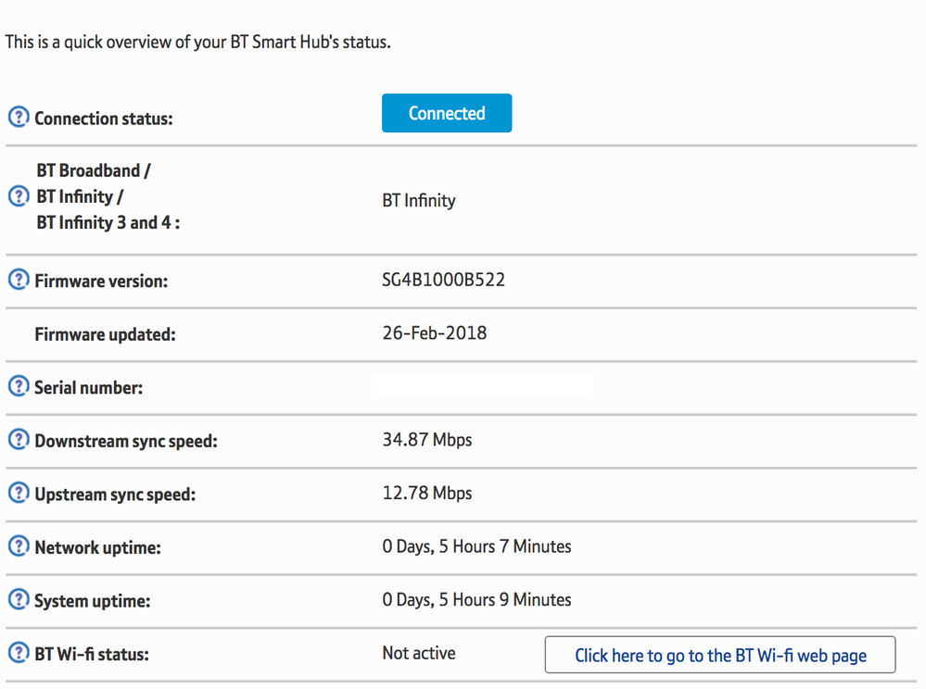Click the firmware version value SG4B1000B522
The image size is (926, 689).
click(x=444, y=280)
